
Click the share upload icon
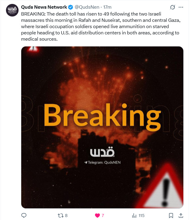click(x=181, y=216)
